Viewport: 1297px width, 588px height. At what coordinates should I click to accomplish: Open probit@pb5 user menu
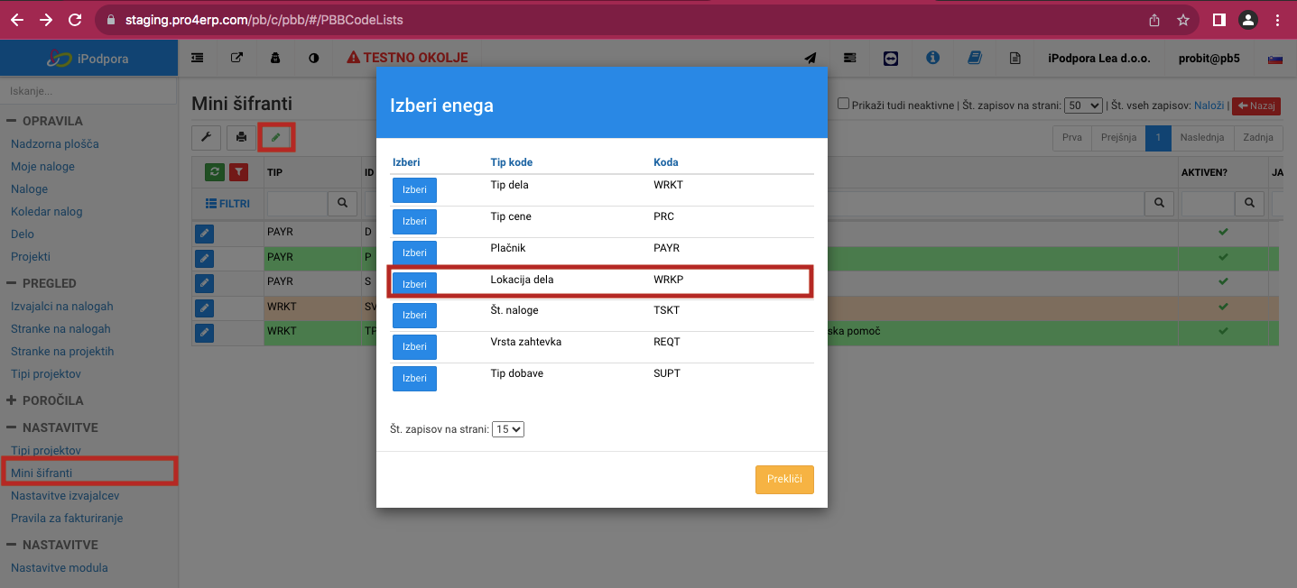(x=1209, y=59)
